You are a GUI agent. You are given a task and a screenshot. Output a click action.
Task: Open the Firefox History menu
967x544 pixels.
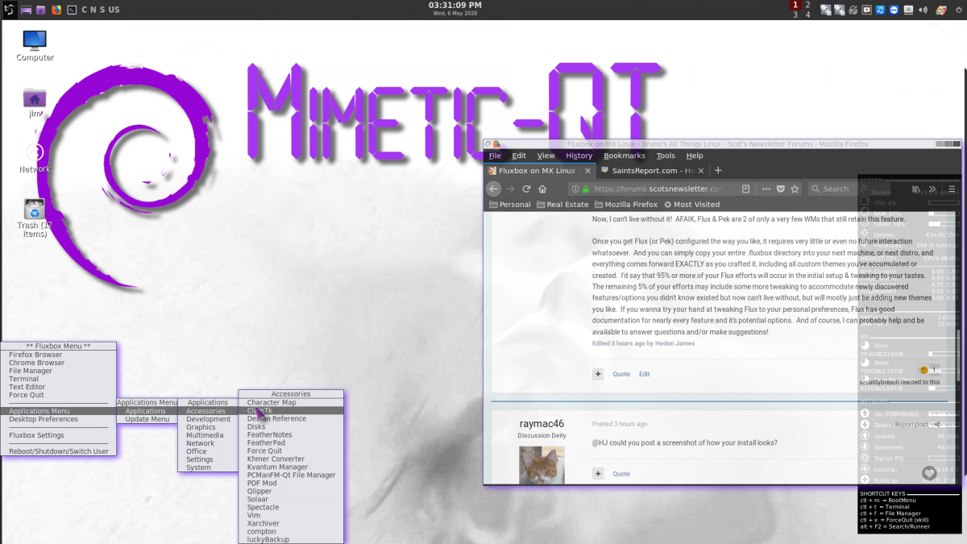click(579, 156)
